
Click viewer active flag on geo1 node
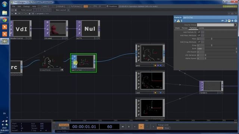click(139, 46)
